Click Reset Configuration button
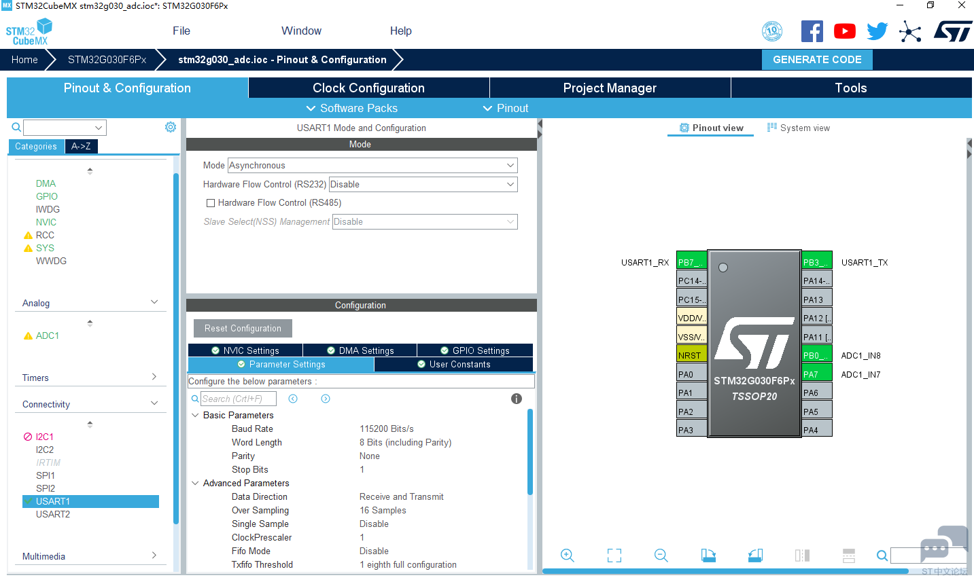 [243, 328]
